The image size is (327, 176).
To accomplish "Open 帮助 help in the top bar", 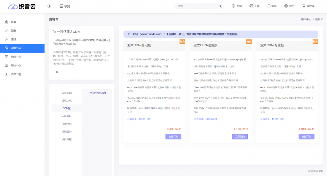I will pyautogui.click(x=237, y=6).
